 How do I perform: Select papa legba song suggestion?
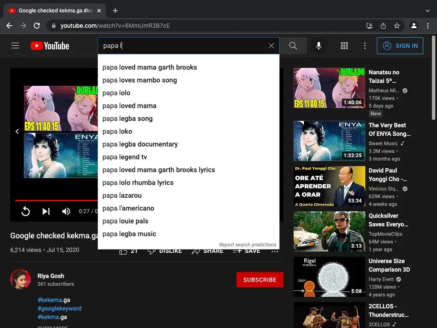click(188, 119)
